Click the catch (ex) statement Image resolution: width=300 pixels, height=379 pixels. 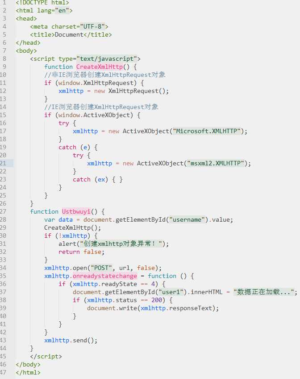coord(91,179)
